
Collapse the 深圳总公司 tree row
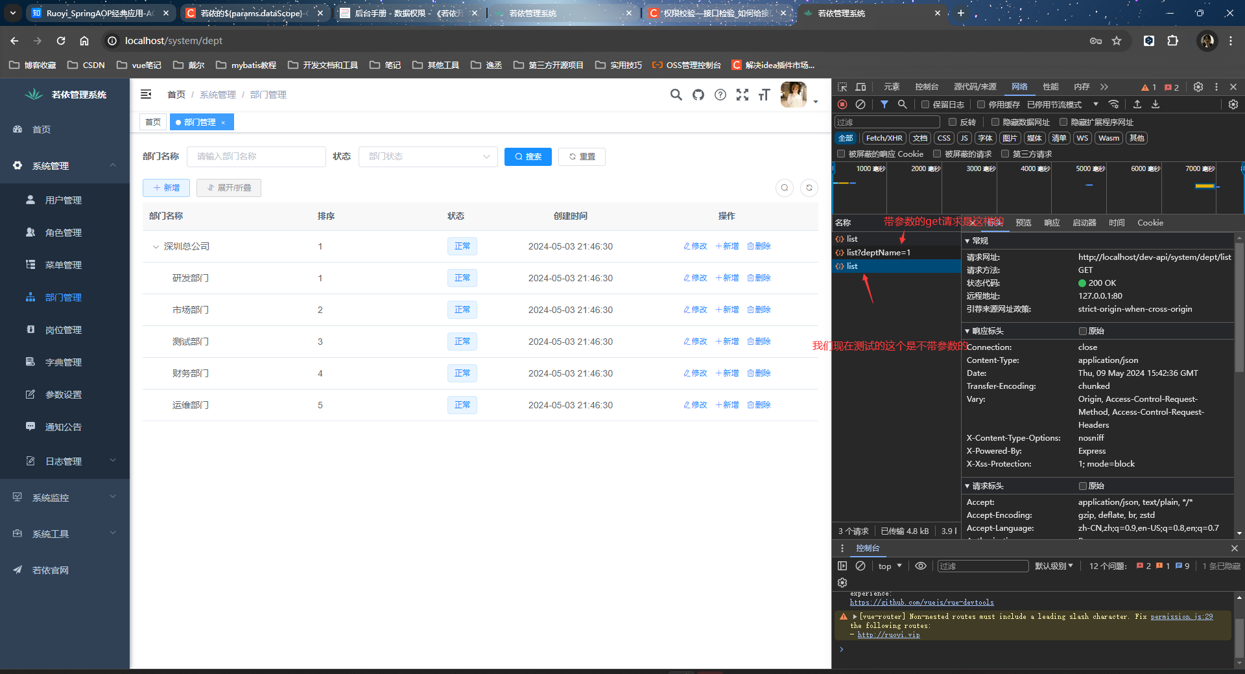click(x=156, y=247)
